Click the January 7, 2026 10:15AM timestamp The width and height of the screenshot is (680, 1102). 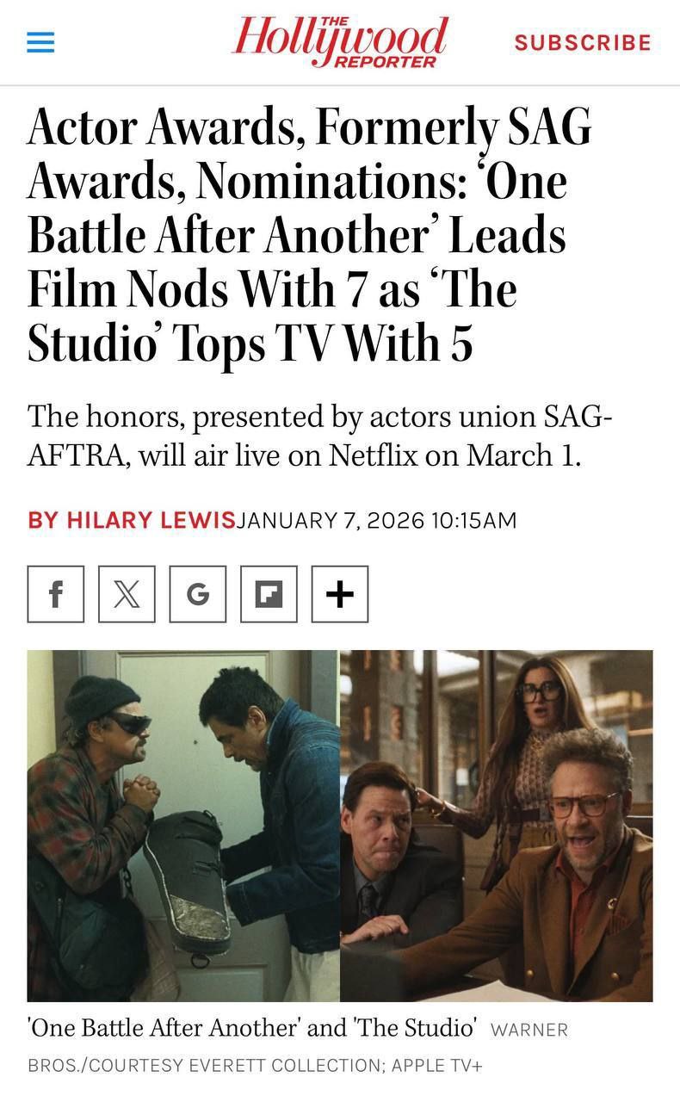[x=376, y=521]
